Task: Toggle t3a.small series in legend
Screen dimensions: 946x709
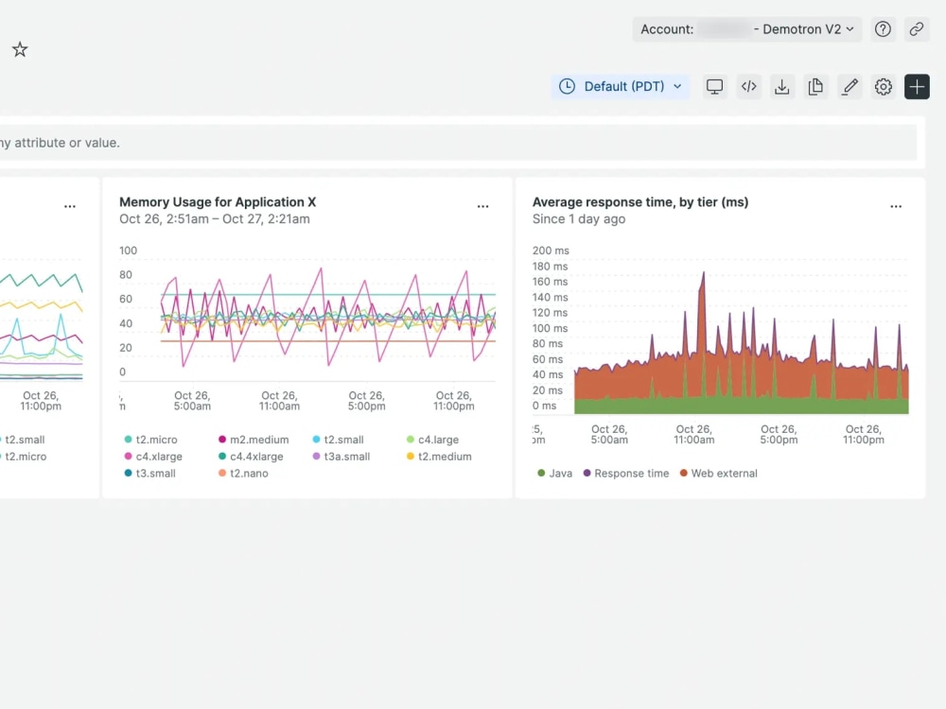Action: tap(341, 457)
